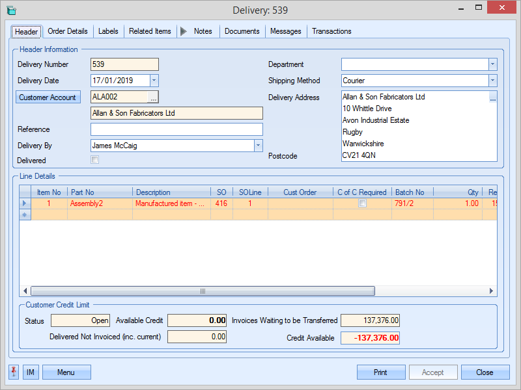Click the red pin icon

click(x=14, y=372)
